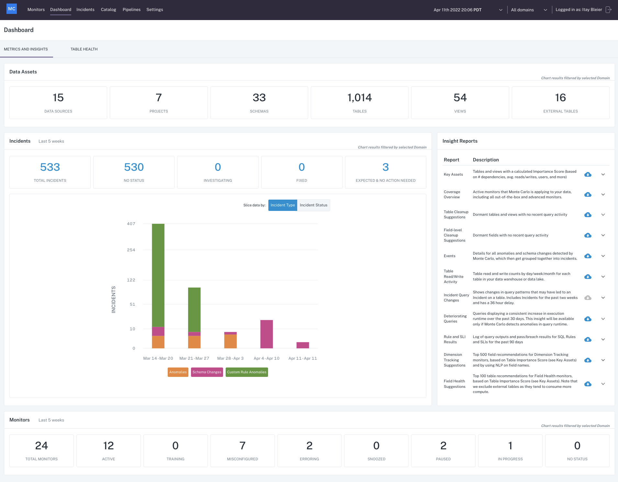Click greyed Incident Query Changes download icon
This screenshot has height=482, width=618.
588,298
